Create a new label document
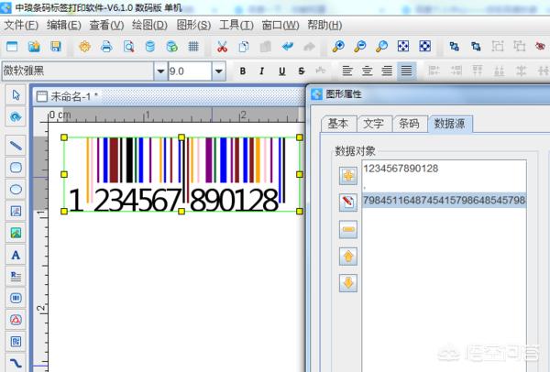The width and height of the screenshot is (550, 372). coord(12,47)
